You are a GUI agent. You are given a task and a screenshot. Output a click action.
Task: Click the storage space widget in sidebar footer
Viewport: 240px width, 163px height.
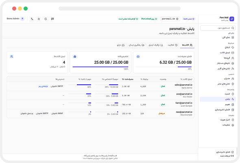pos(217,154)
